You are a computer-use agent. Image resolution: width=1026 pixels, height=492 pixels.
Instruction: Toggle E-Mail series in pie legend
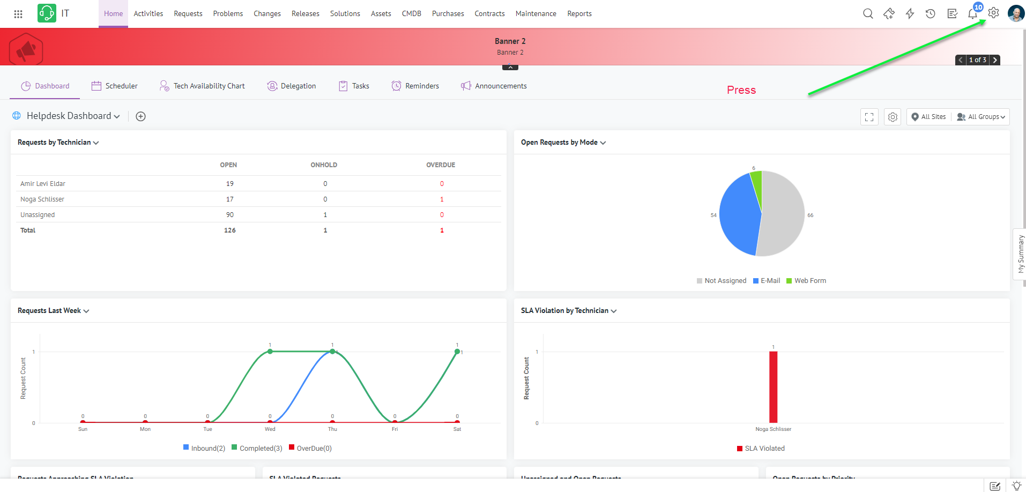[767, 281]
